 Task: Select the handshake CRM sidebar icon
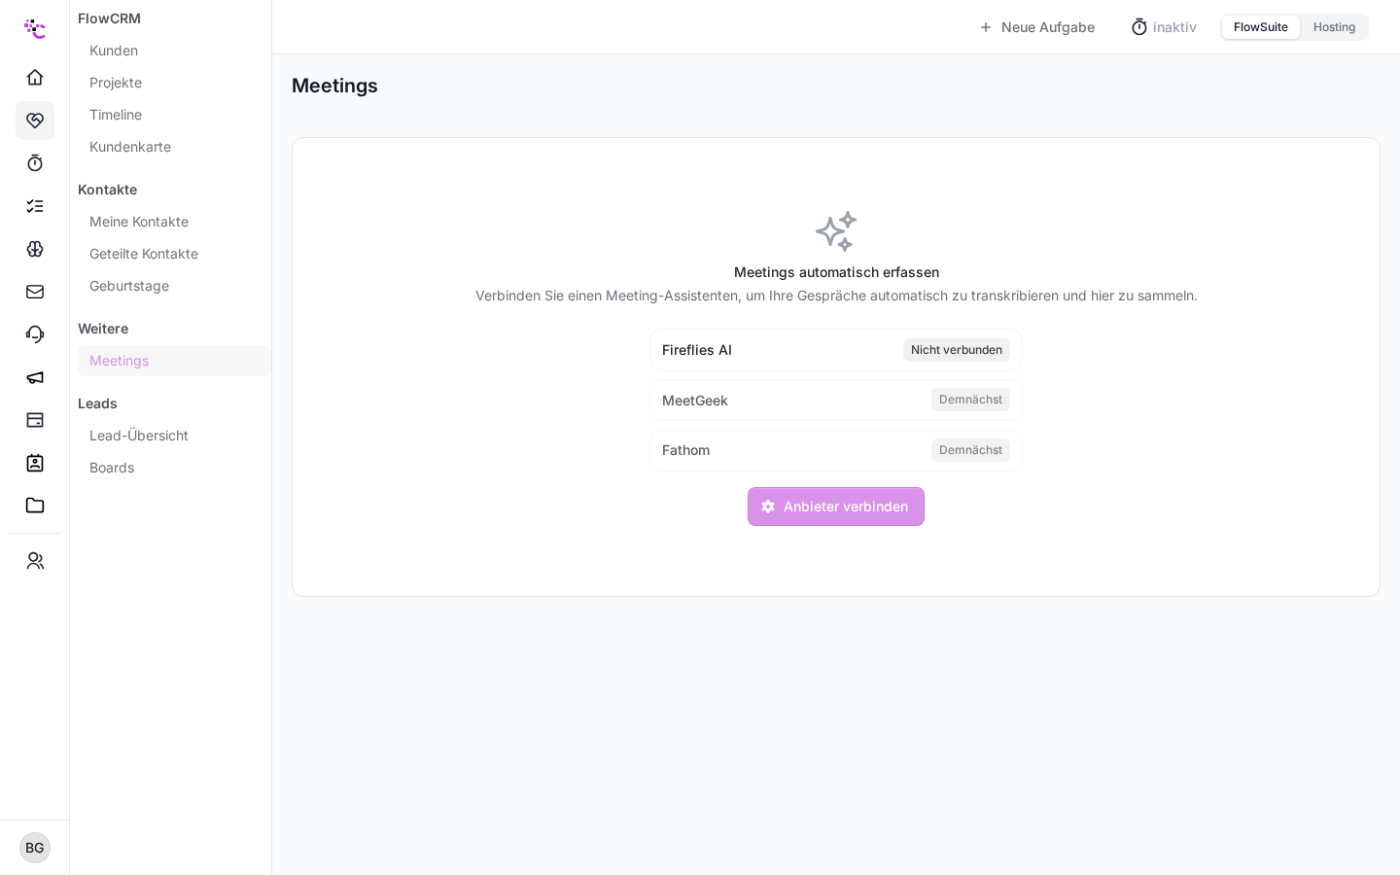point(35,121)
